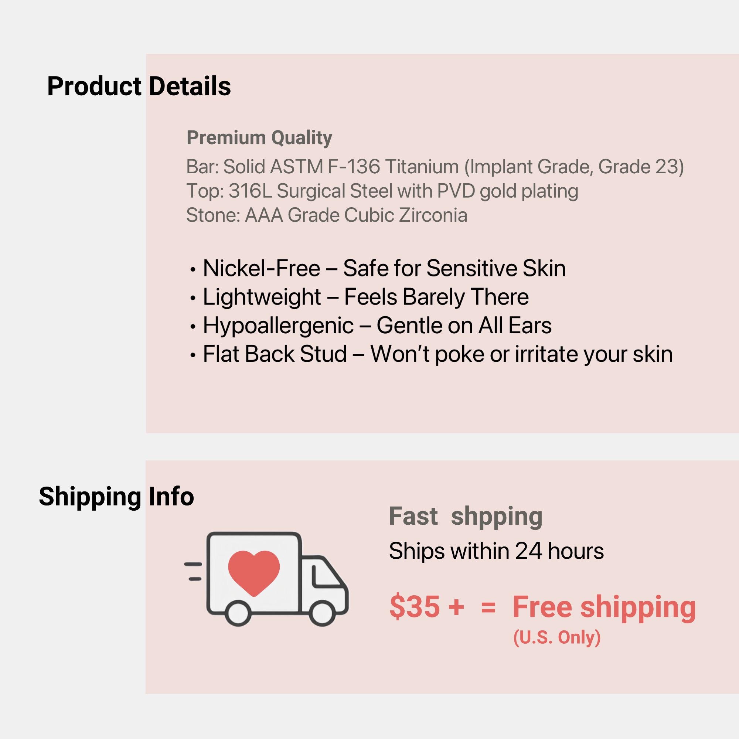
Task: Click the Lightweight – Feels Barely There bullet
Action: click(359, 297)
